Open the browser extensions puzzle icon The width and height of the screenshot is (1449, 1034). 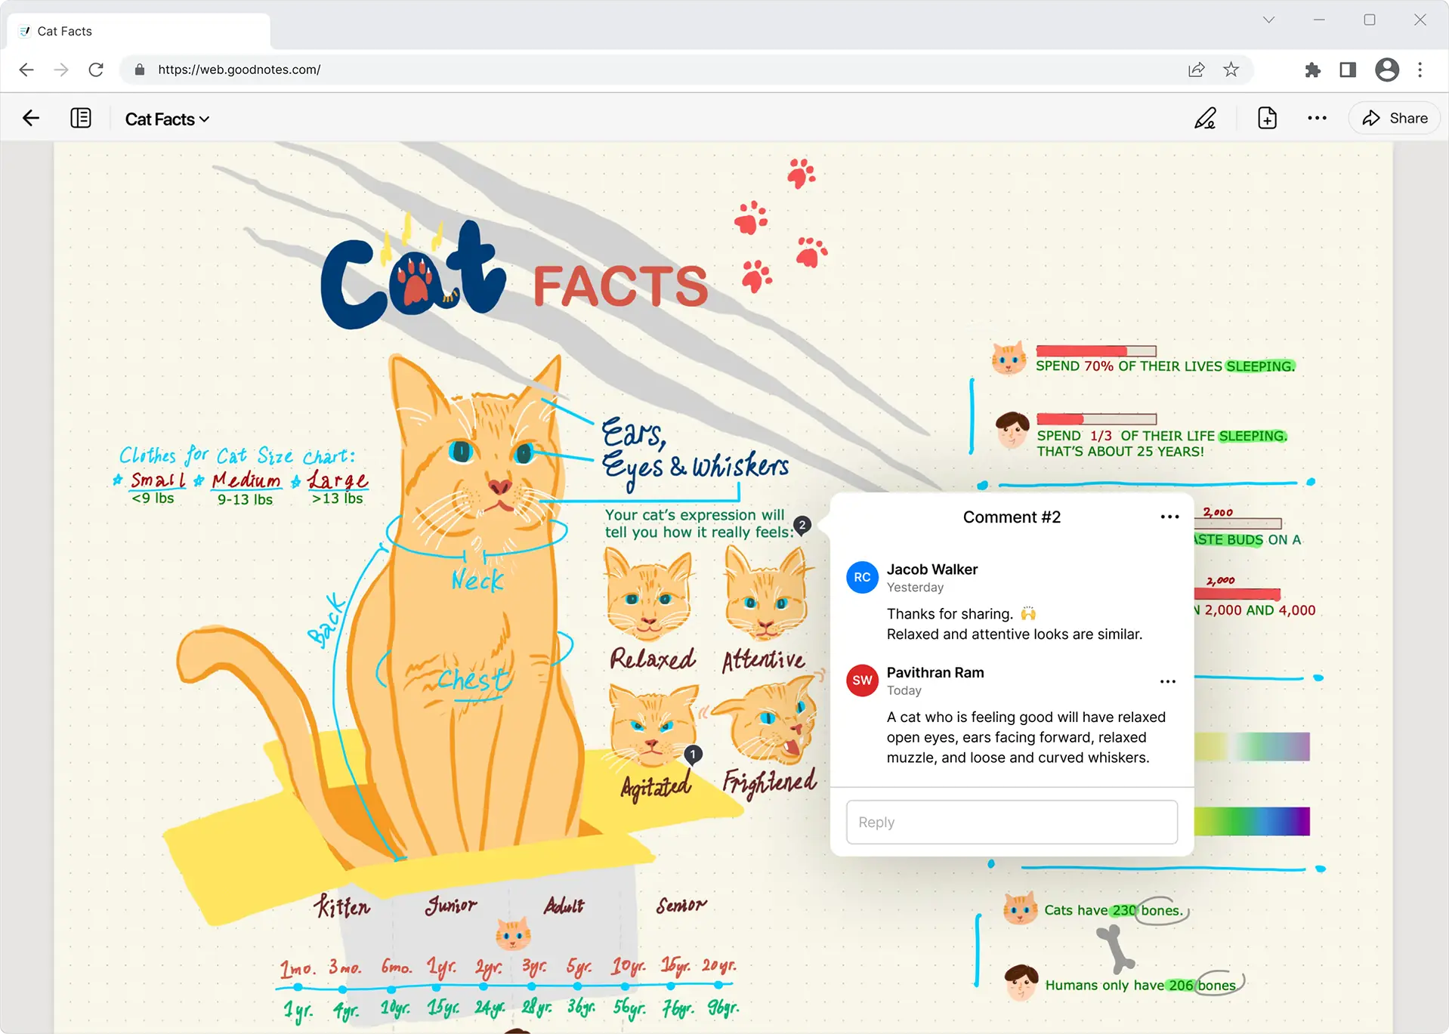tap(1313, 69)
